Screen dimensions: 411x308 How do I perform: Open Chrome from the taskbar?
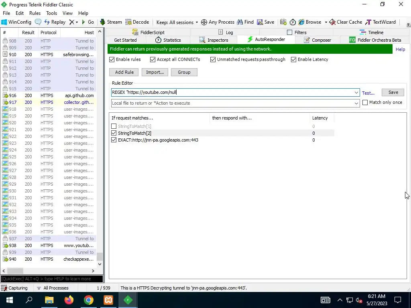click(89, 300)
